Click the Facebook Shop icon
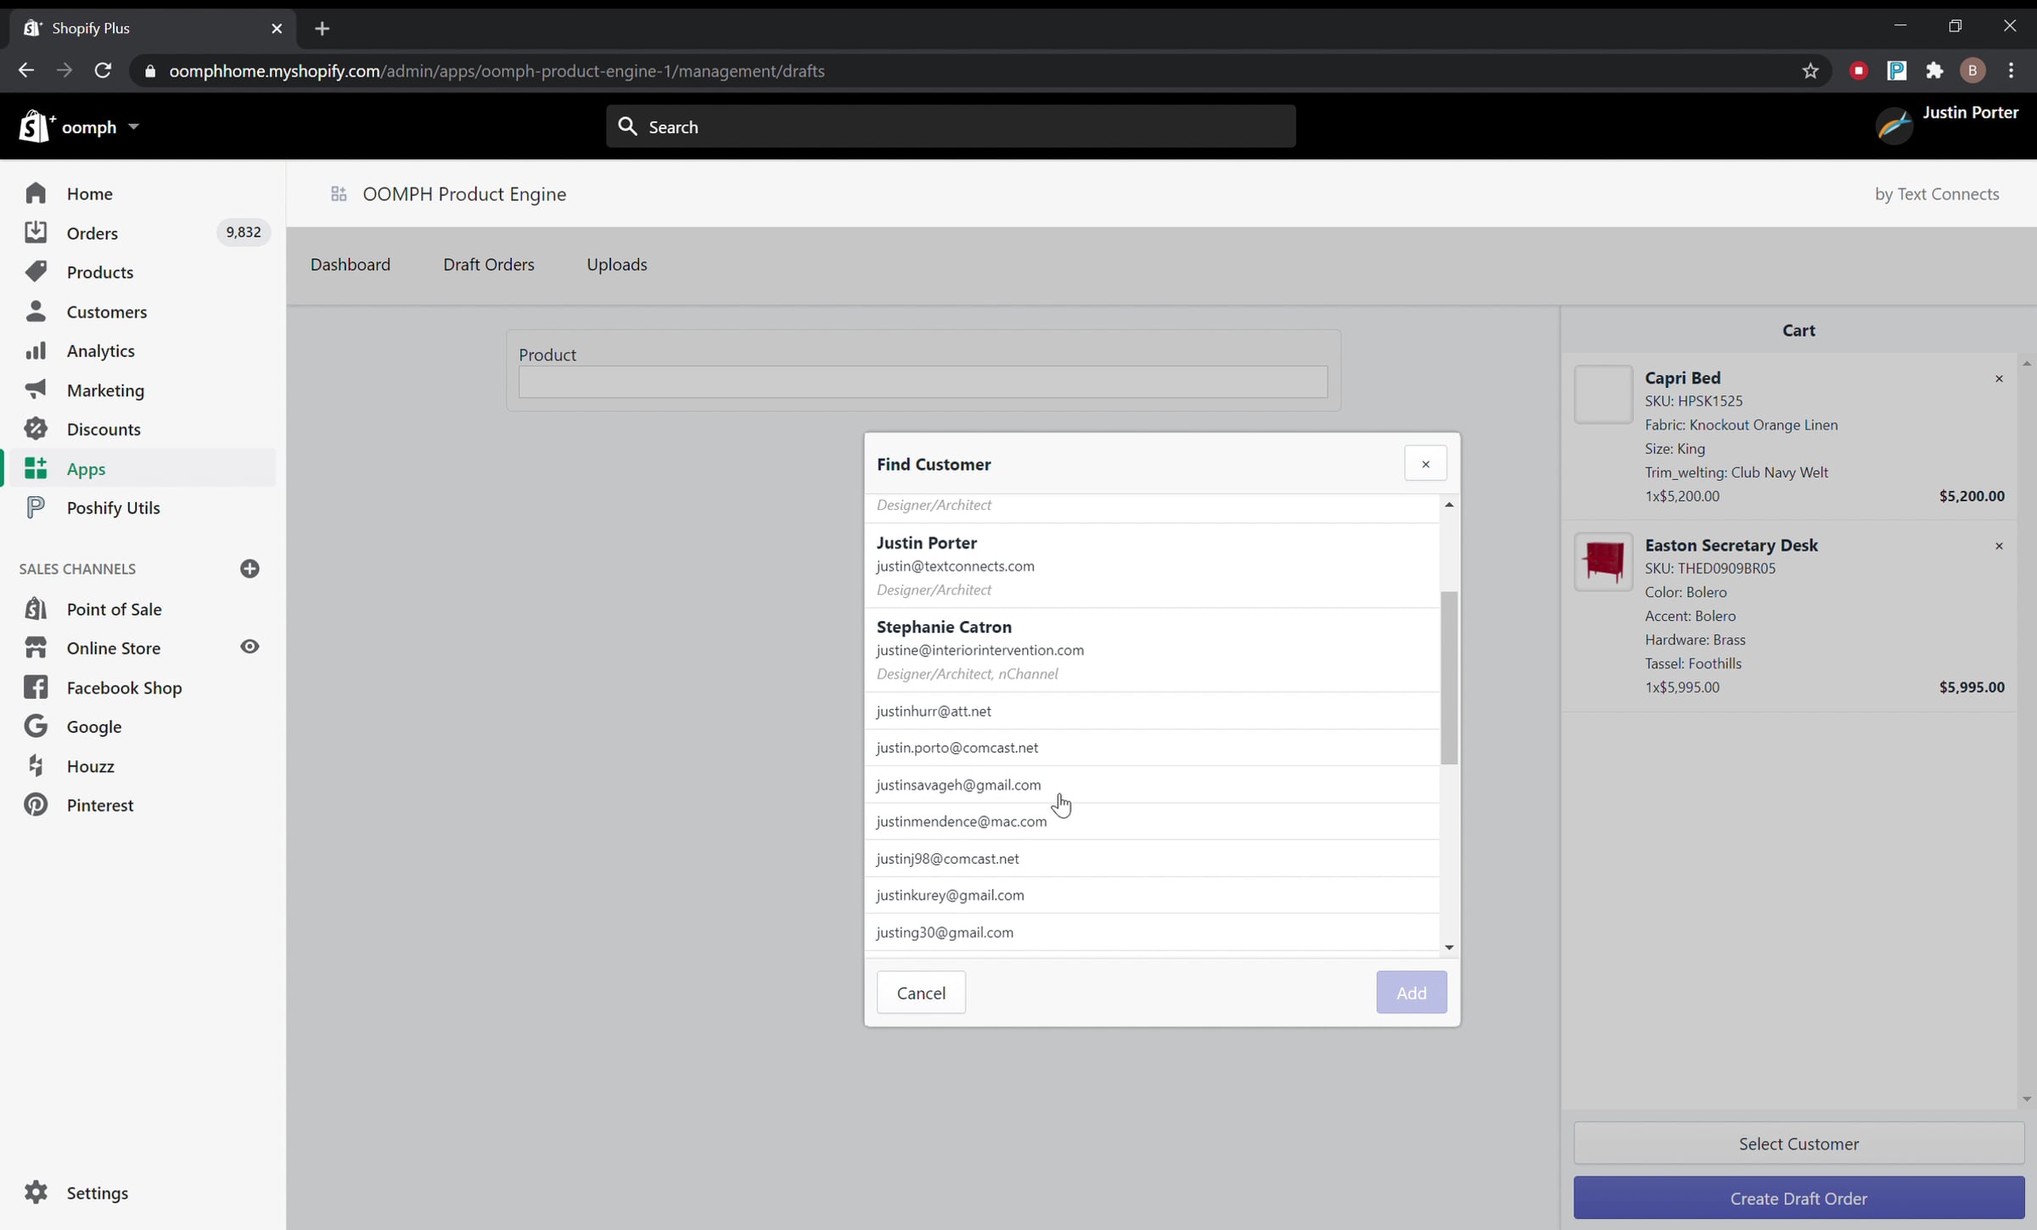2037x1230 pixels. pyautogui.click(x=36, y=687)
